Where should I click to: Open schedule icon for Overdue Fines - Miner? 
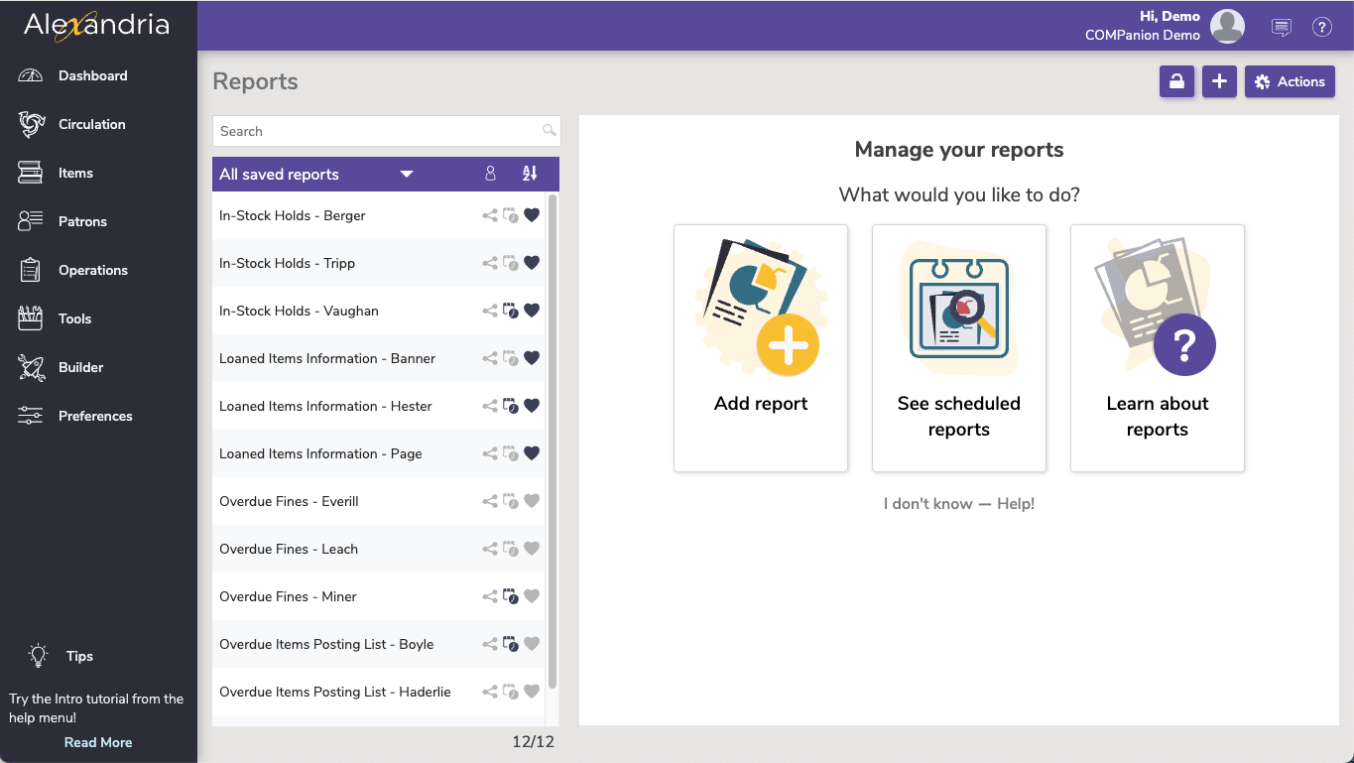point(511,596)
